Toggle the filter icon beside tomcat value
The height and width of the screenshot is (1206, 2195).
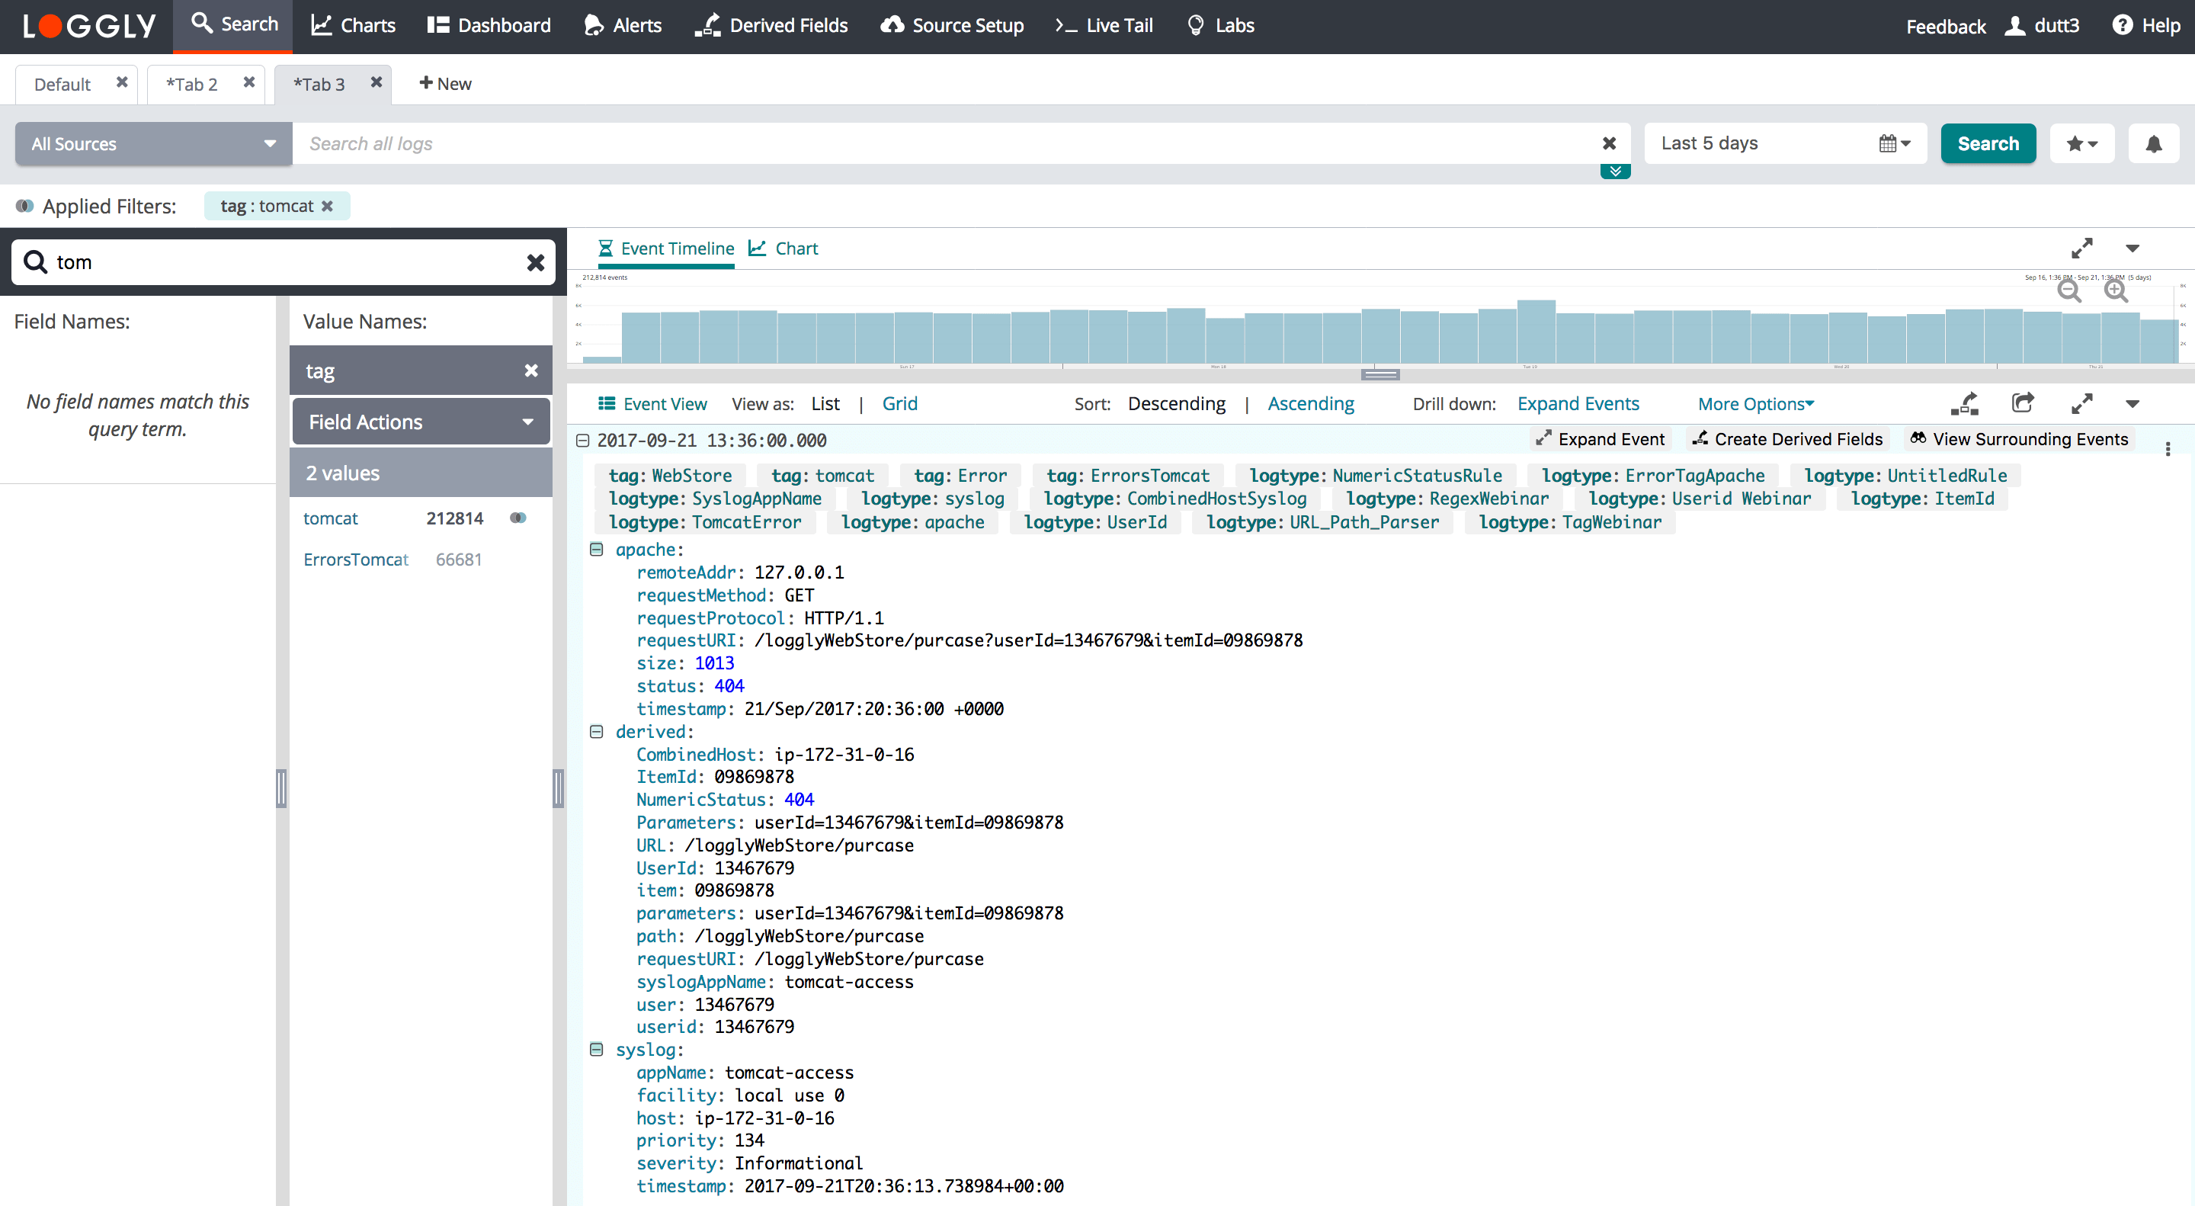(x=518, y=518)
